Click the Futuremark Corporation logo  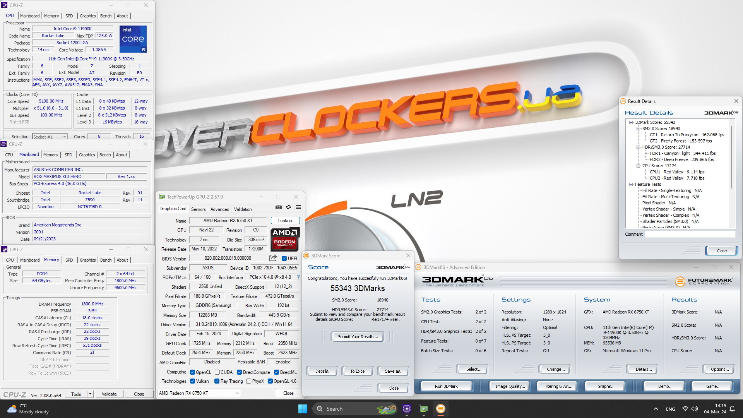pyautogui.click(x=704, y=281)
